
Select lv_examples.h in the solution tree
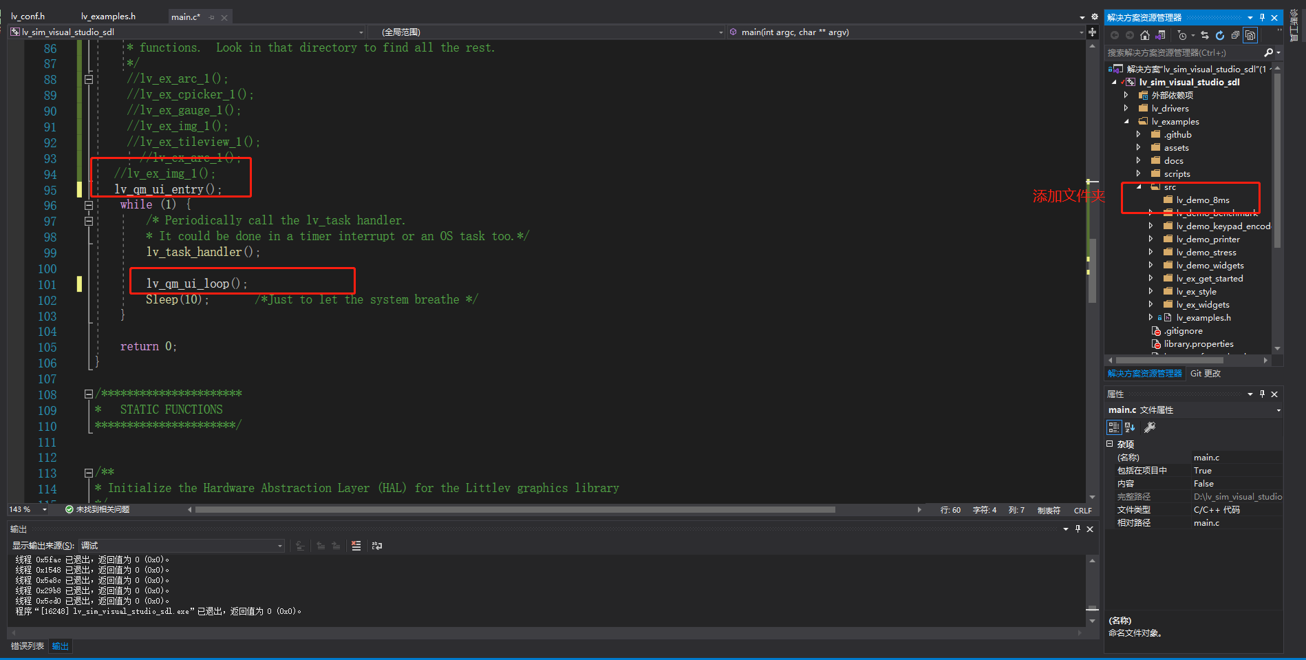(x=1203, y=317)
